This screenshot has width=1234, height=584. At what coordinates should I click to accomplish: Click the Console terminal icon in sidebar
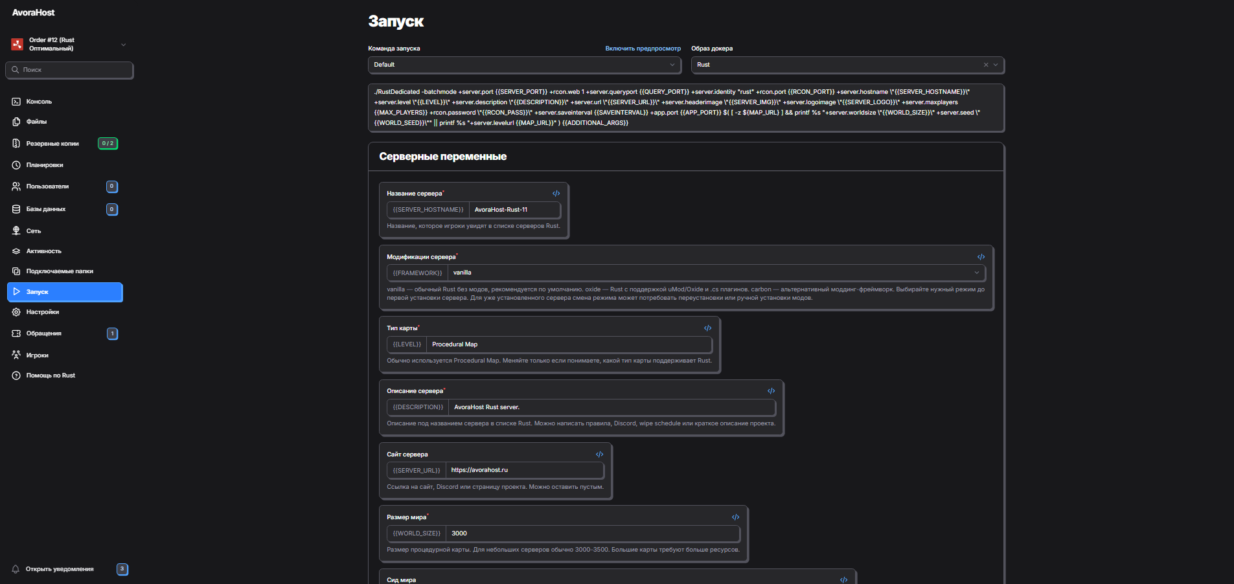click(x=16, y=102)
